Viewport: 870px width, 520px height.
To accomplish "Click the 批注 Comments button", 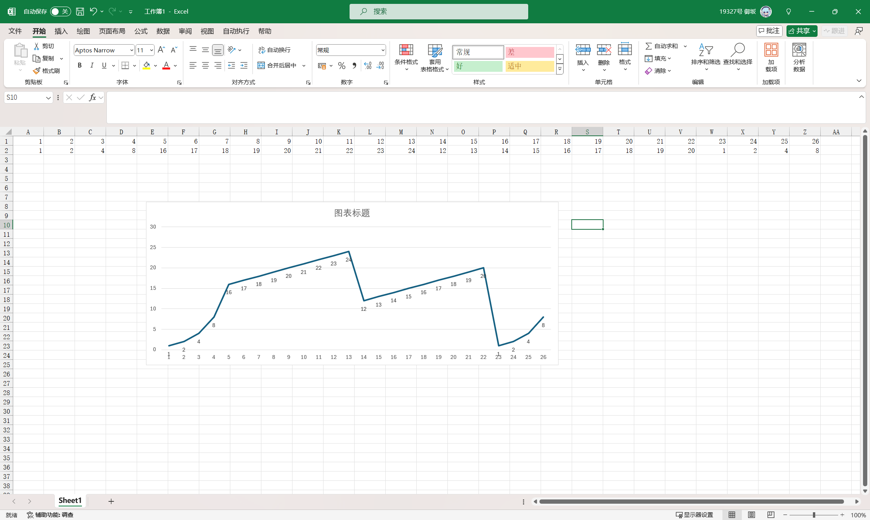I will (x=769, y=31).
